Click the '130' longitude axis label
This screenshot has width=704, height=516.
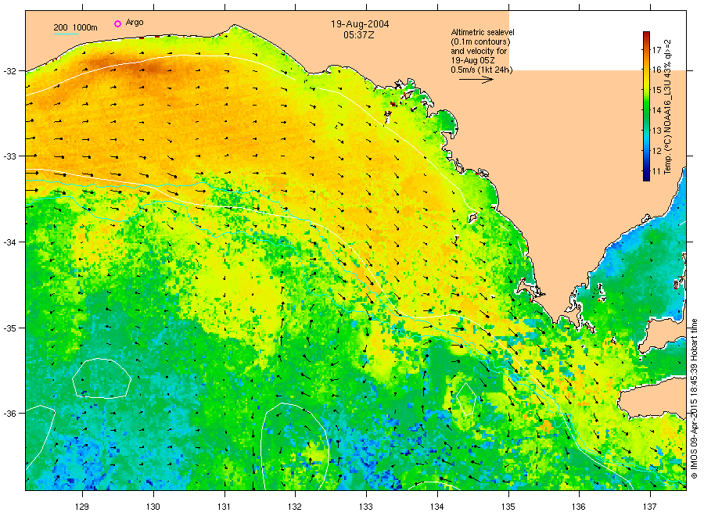point(153,507)
